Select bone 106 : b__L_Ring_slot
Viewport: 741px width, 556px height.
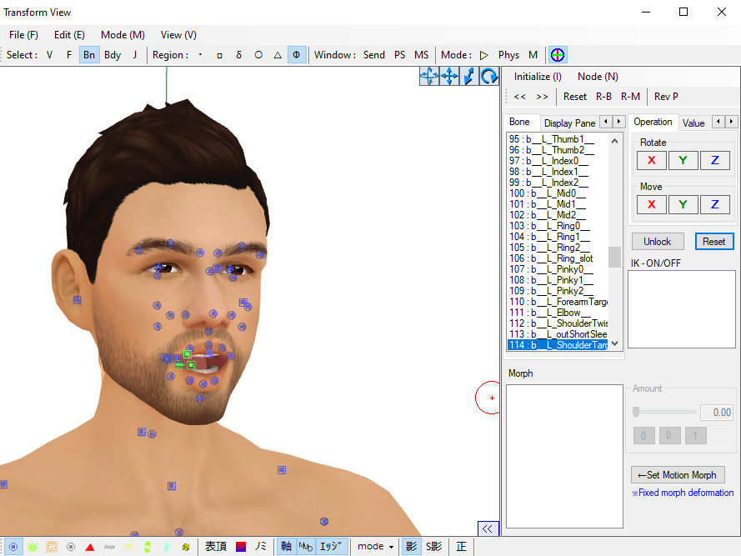click(558, 258)
